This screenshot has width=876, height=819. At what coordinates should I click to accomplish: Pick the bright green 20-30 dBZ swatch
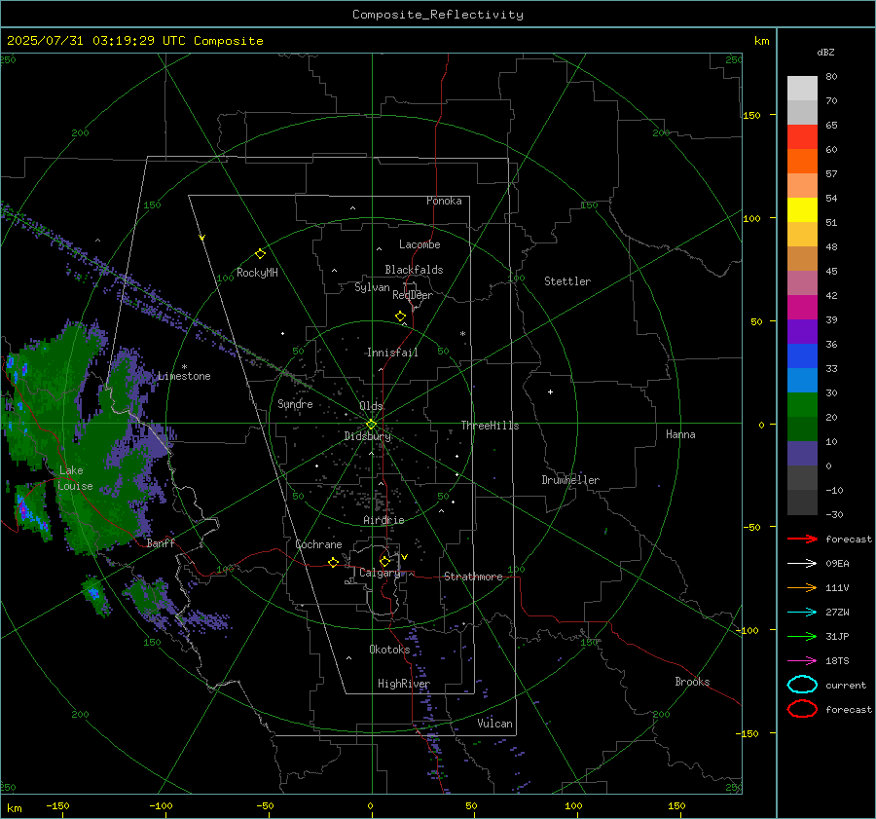click(x=802, y=405)
